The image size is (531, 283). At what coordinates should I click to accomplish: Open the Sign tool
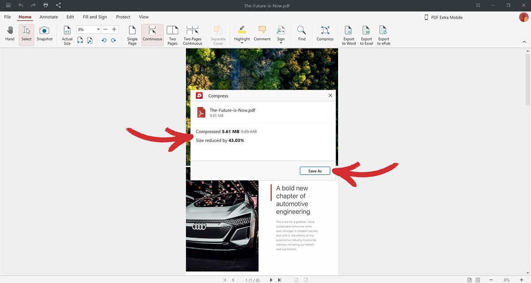[x=281, y=33]
